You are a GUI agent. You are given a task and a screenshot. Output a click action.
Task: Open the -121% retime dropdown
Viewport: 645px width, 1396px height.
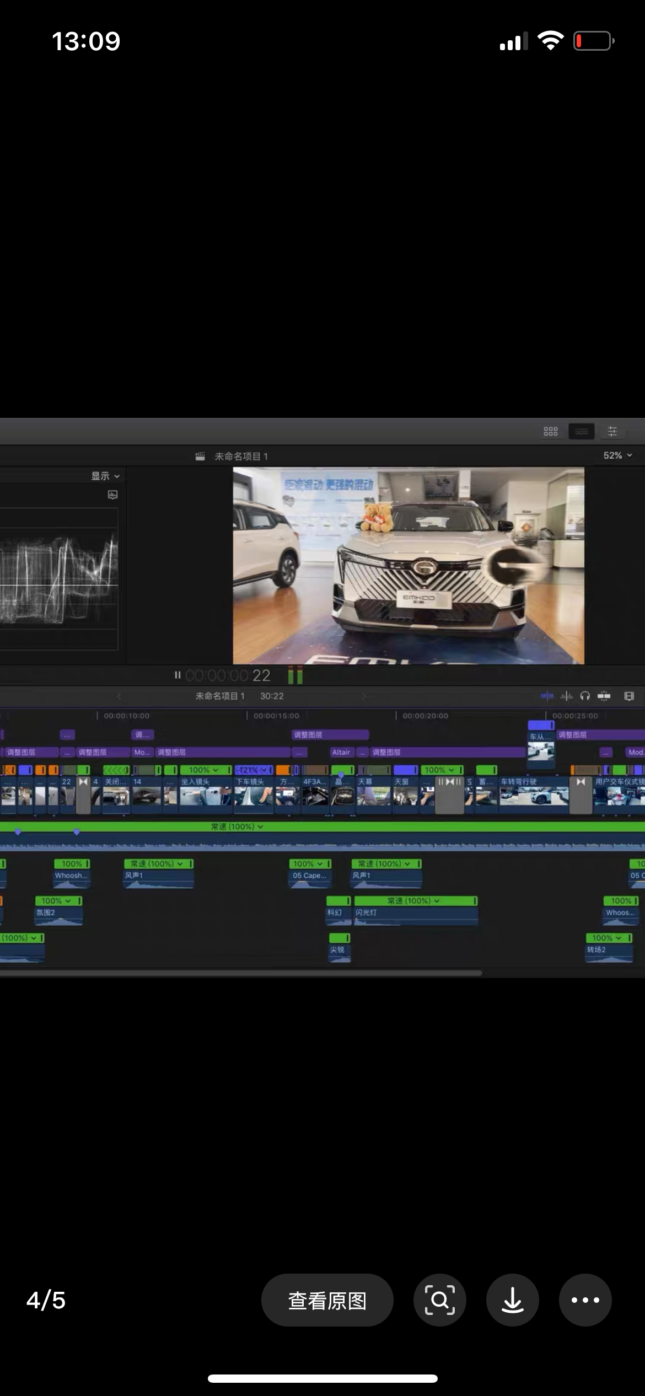point(254,770)
